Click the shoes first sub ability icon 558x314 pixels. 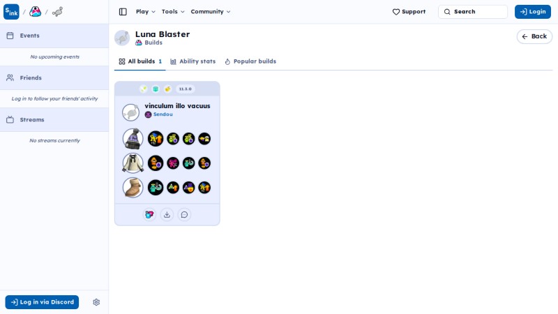(x=173, y=187)
